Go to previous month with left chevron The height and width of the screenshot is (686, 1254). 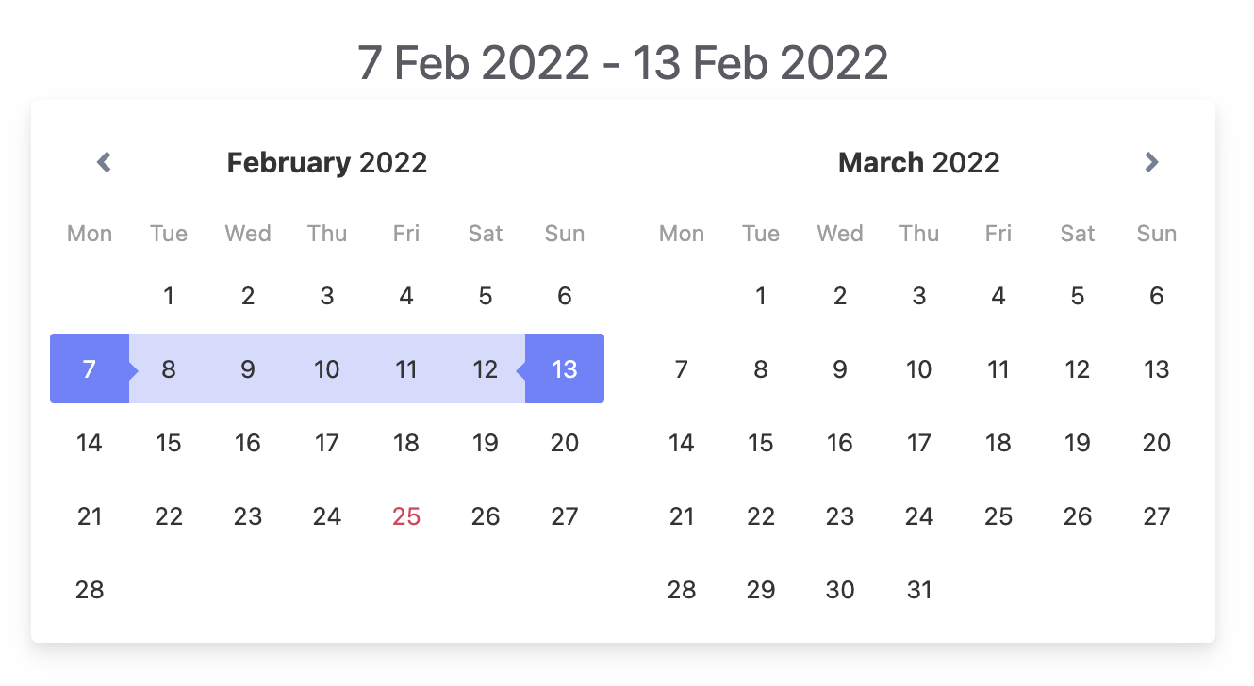coord(104,162)
